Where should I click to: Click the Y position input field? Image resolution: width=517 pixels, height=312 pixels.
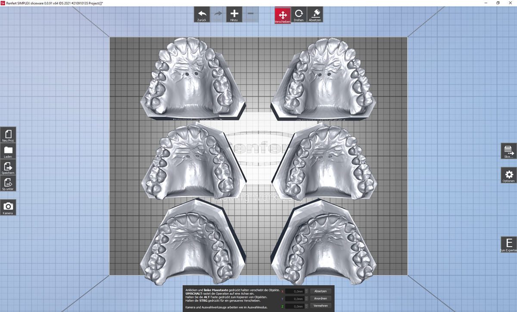tap(295, 299)
